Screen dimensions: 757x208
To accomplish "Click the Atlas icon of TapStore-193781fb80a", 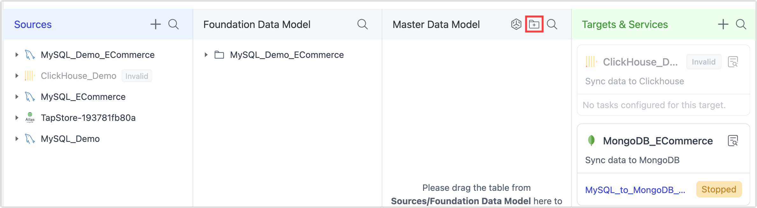I will coord(30,118).
